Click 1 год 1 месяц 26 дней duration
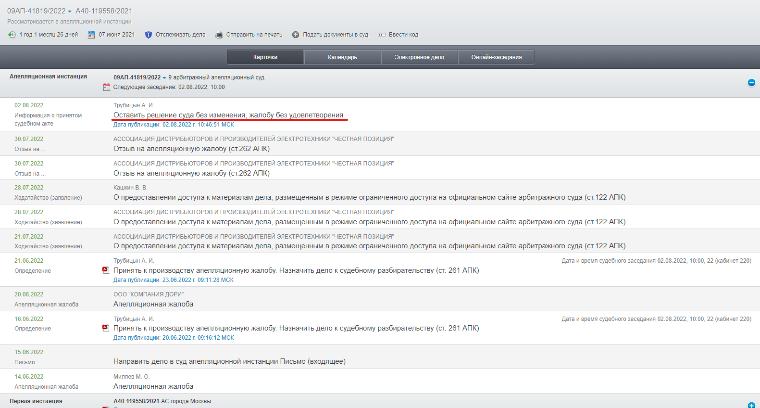Screen dimensions: 760x408 (x=49, y=35)
